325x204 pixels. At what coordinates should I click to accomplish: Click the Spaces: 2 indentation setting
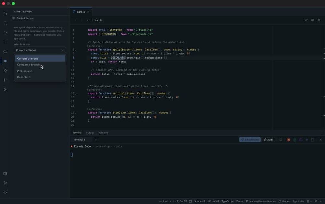click(x=200, y=201)
